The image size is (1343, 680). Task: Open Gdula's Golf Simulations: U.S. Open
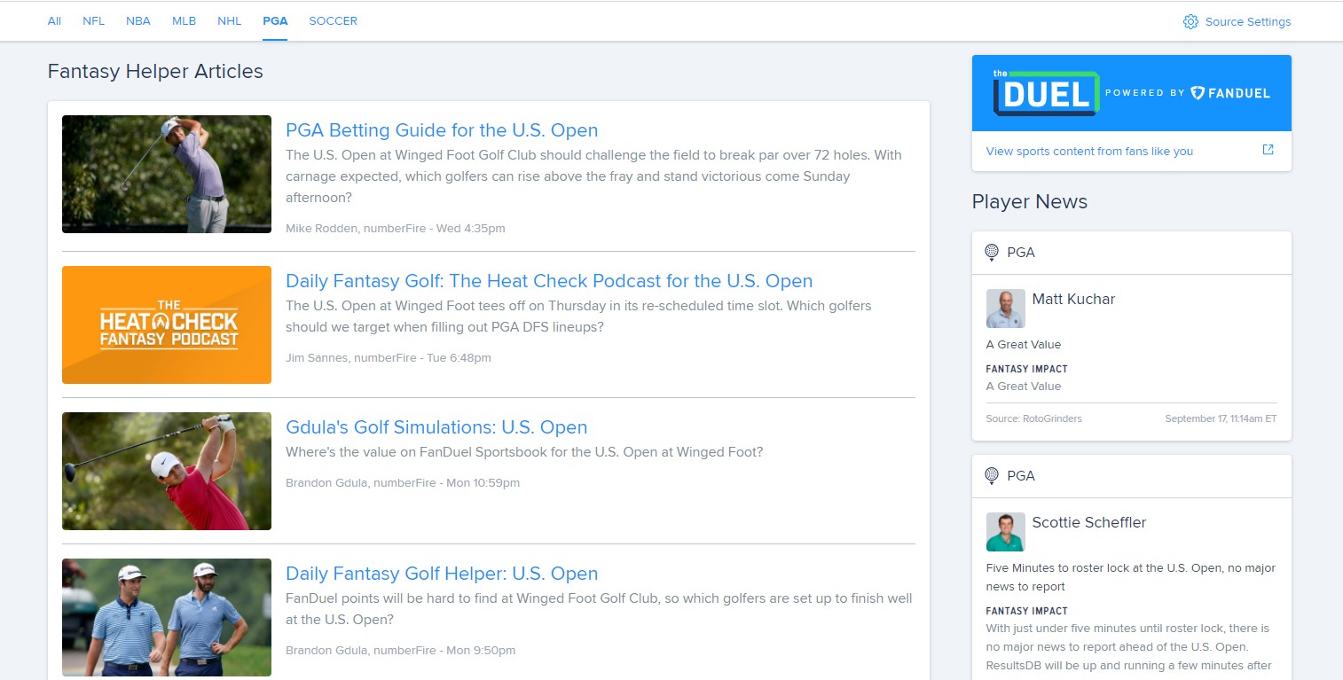436,427
